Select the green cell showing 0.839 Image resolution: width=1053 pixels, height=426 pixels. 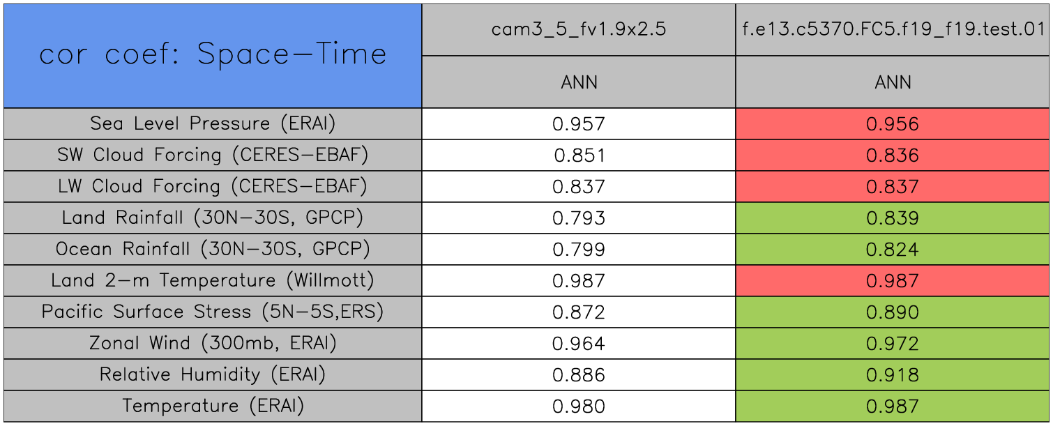[x=893, y=218]
